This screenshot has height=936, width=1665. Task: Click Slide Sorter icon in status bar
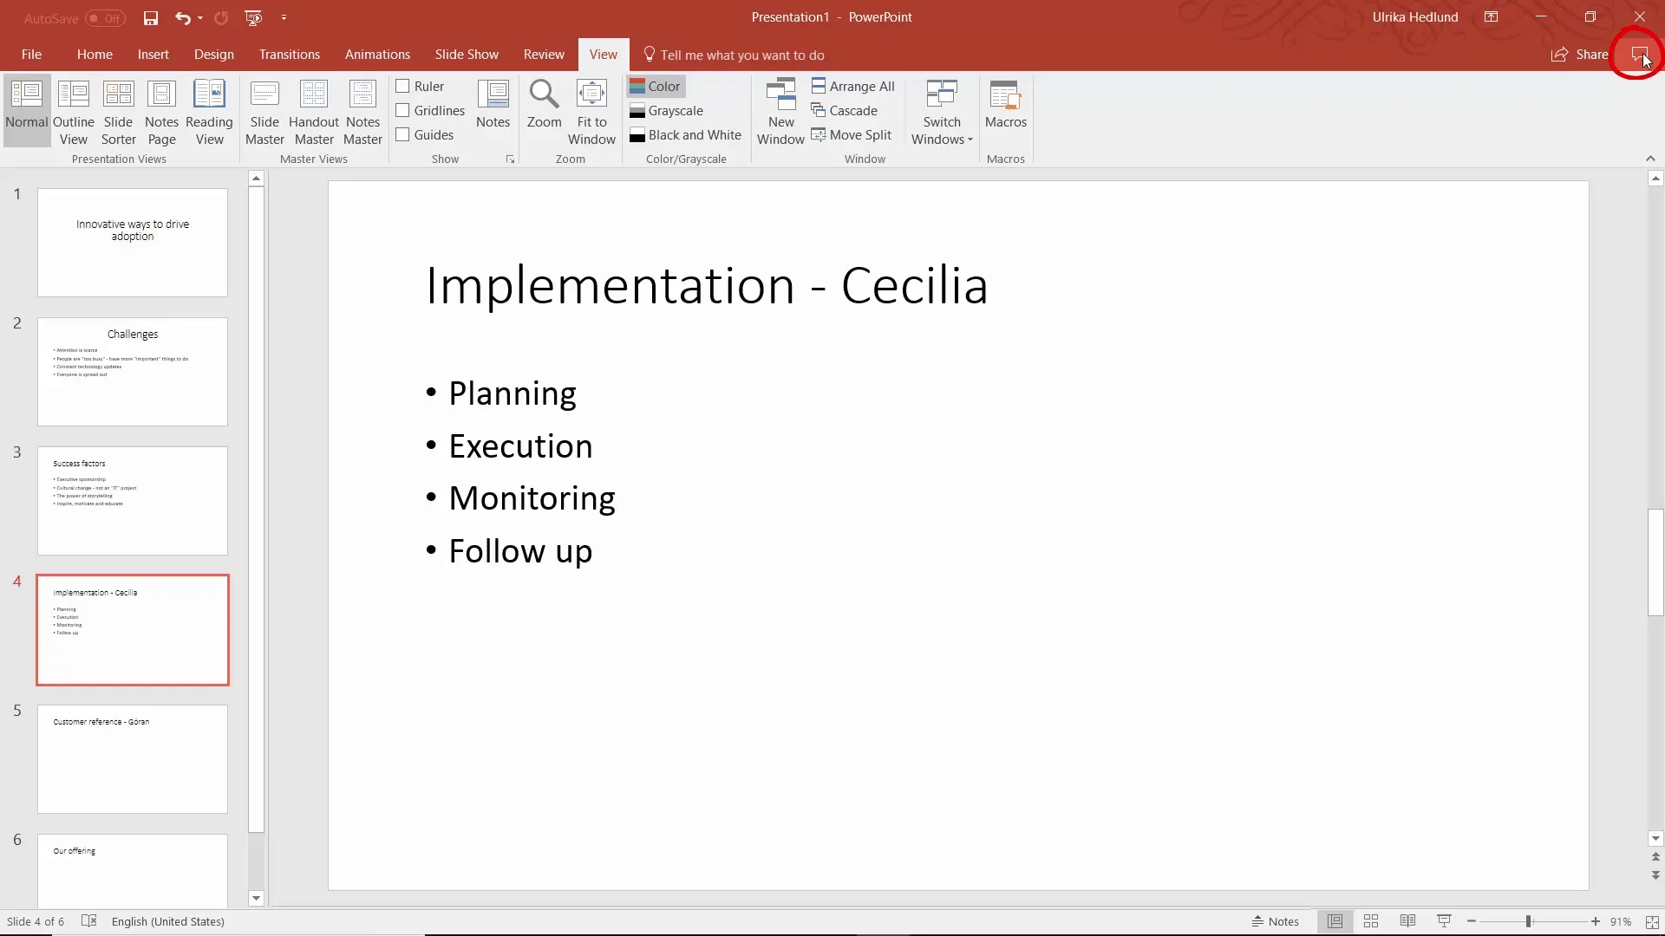(1371, 921)
